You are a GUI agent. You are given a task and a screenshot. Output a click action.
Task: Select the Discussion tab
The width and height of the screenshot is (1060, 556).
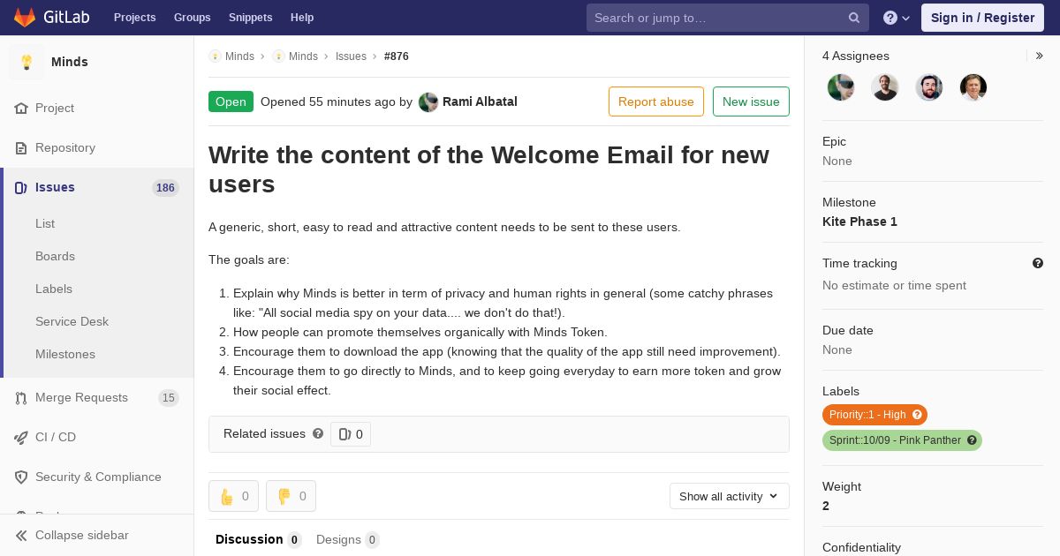[x=258, y=539]
